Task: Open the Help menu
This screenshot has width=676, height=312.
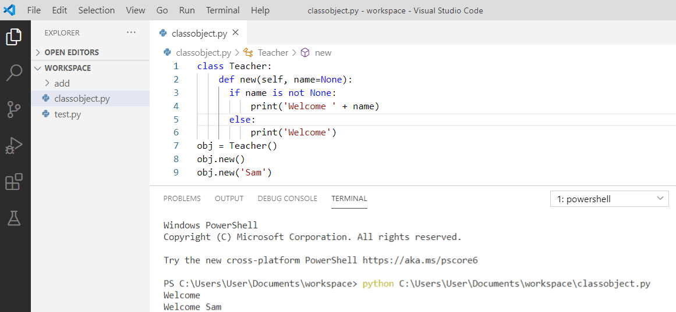Action: point(260,10)
